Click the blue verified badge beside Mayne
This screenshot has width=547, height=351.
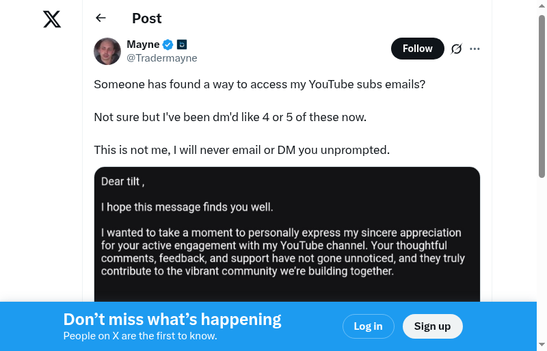pos(168,45)
